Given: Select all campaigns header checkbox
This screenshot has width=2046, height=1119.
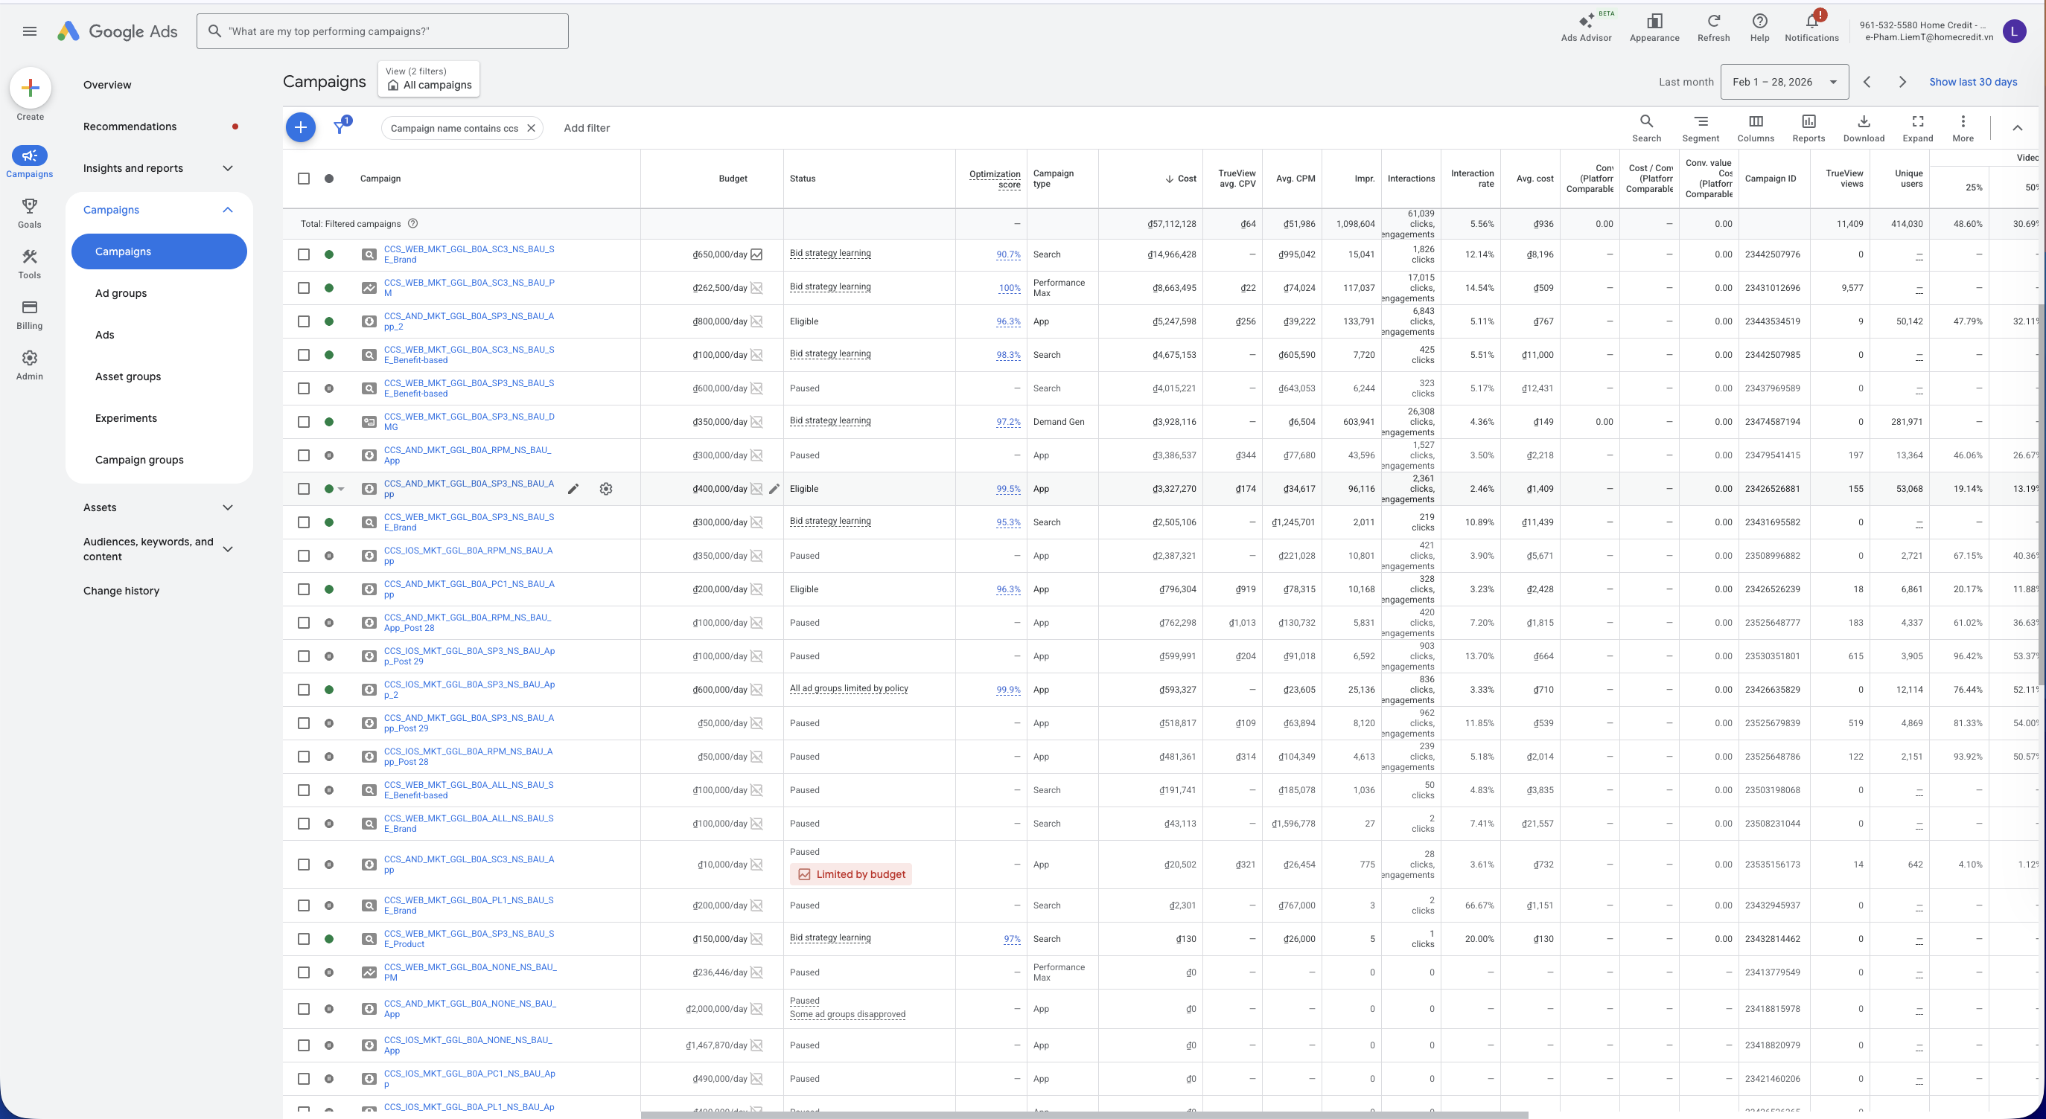Looking at the screenshot, I should tap(304, 179).
